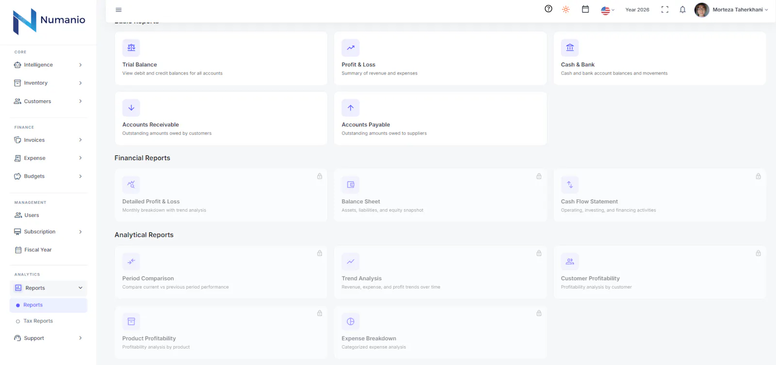This screenshot has height=365, width=776.
Task: Expand the Inventory sidebar menu
Action: (48, 83)
